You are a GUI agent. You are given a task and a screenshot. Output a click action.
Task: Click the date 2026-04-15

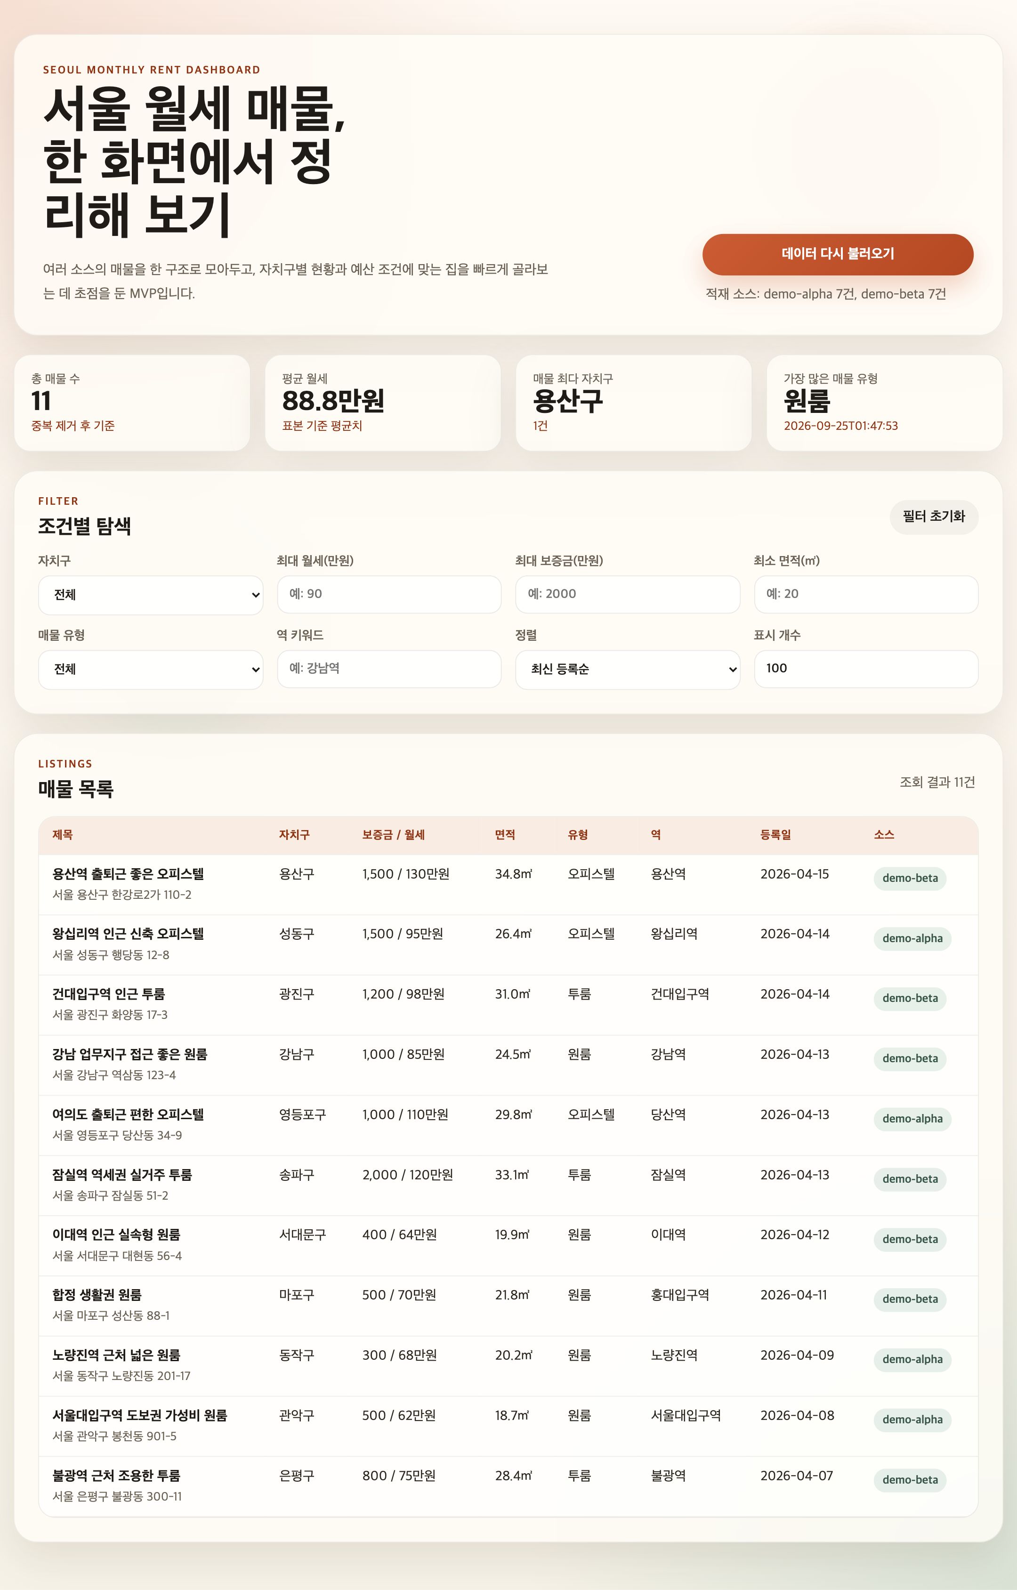[x=794, y=874]
